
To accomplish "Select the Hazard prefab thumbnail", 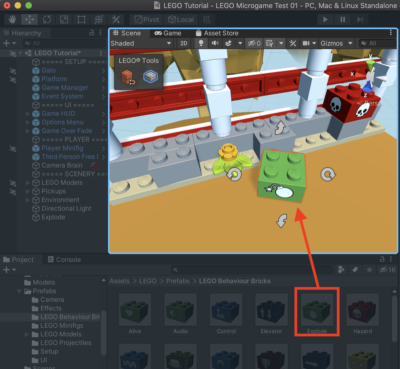I will point(363,310).
